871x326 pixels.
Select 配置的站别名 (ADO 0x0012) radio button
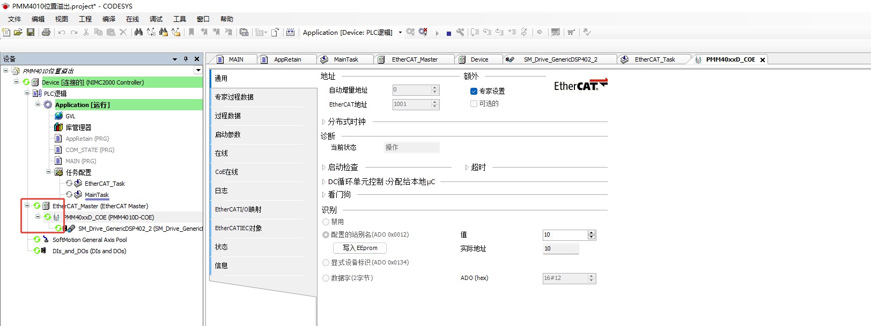[x=326, y=234]
